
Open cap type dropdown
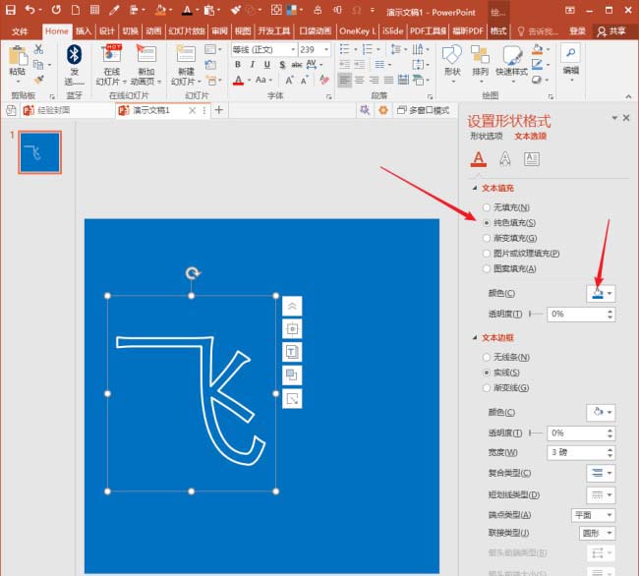click(593, 515)
